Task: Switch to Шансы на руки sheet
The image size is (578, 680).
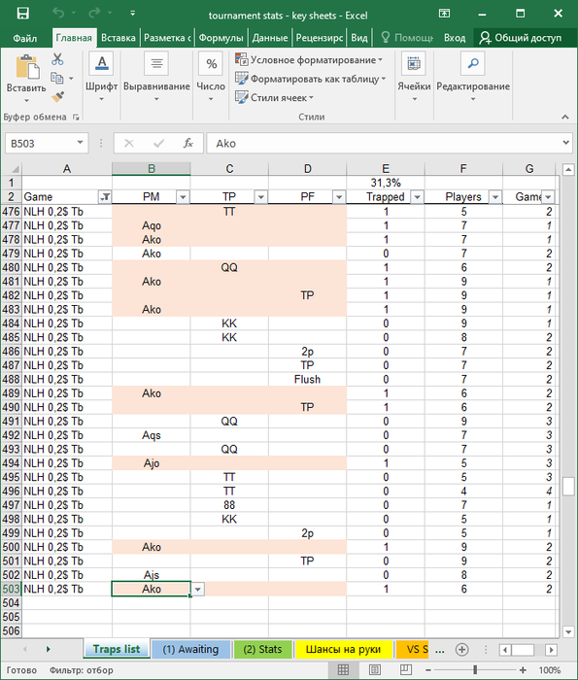Action: 343,649
